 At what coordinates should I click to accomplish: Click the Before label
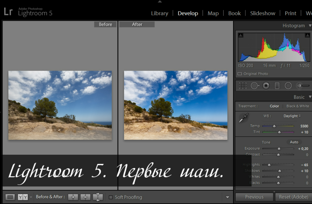click(x=106, y=24)
